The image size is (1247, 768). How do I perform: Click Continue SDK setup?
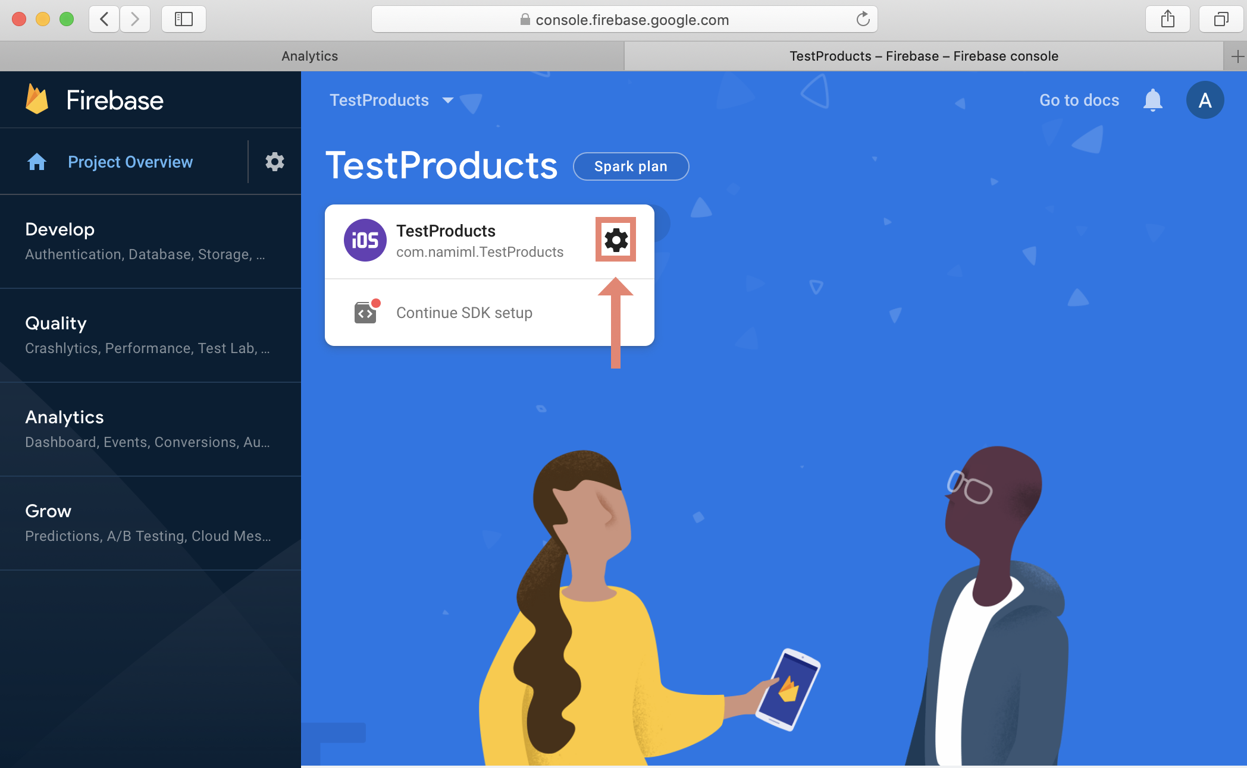(x=464, y=313)
